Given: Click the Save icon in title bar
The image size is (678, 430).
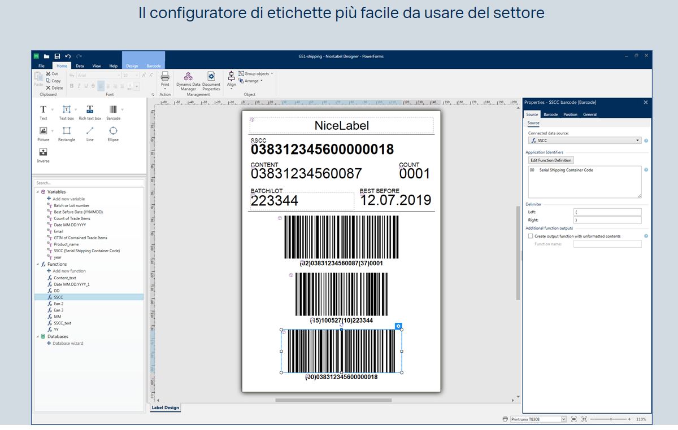Looking at the screenshot, I should click(x=57, y=56).
